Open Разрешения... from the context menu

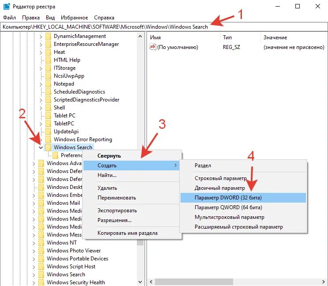click(x=132, y=220)
